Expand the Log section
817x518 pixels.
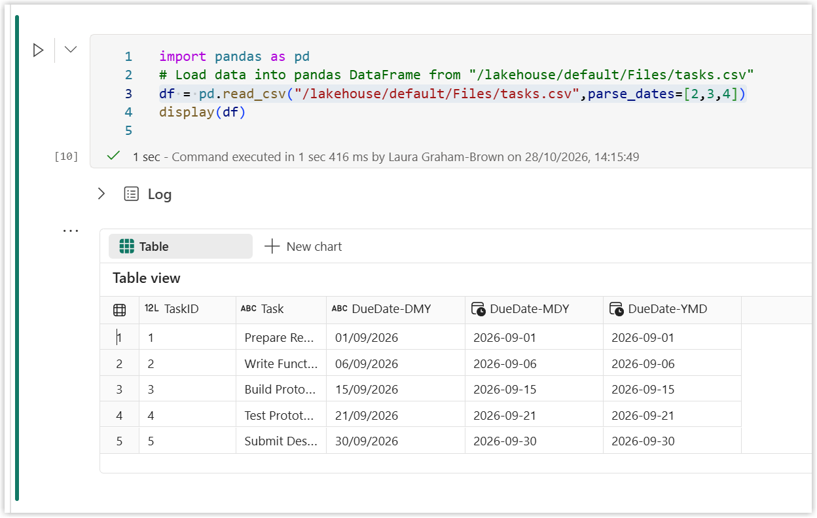pyautogui.click(x=101, y=194)
